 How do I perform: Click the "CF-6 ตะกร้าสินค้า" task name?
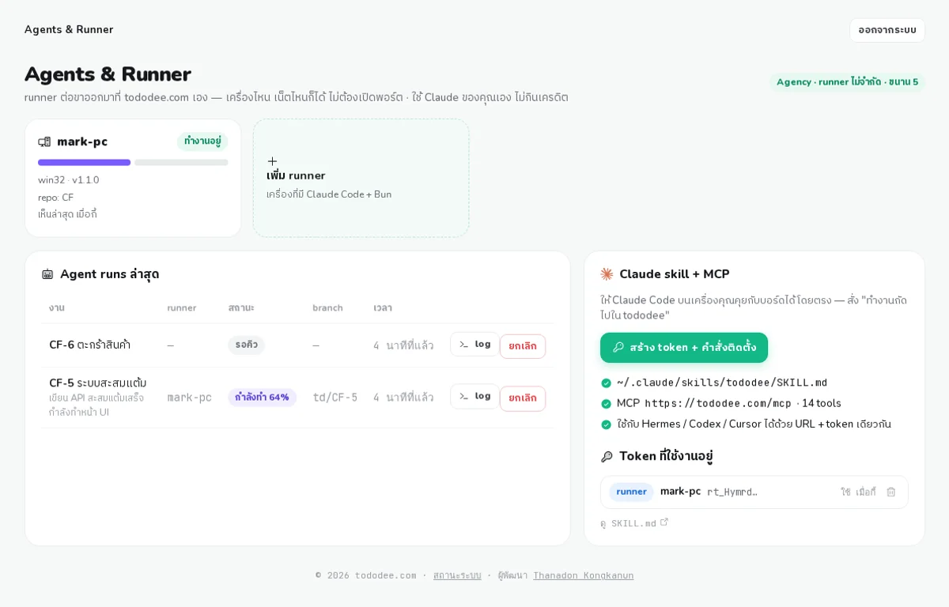(90, 345)
